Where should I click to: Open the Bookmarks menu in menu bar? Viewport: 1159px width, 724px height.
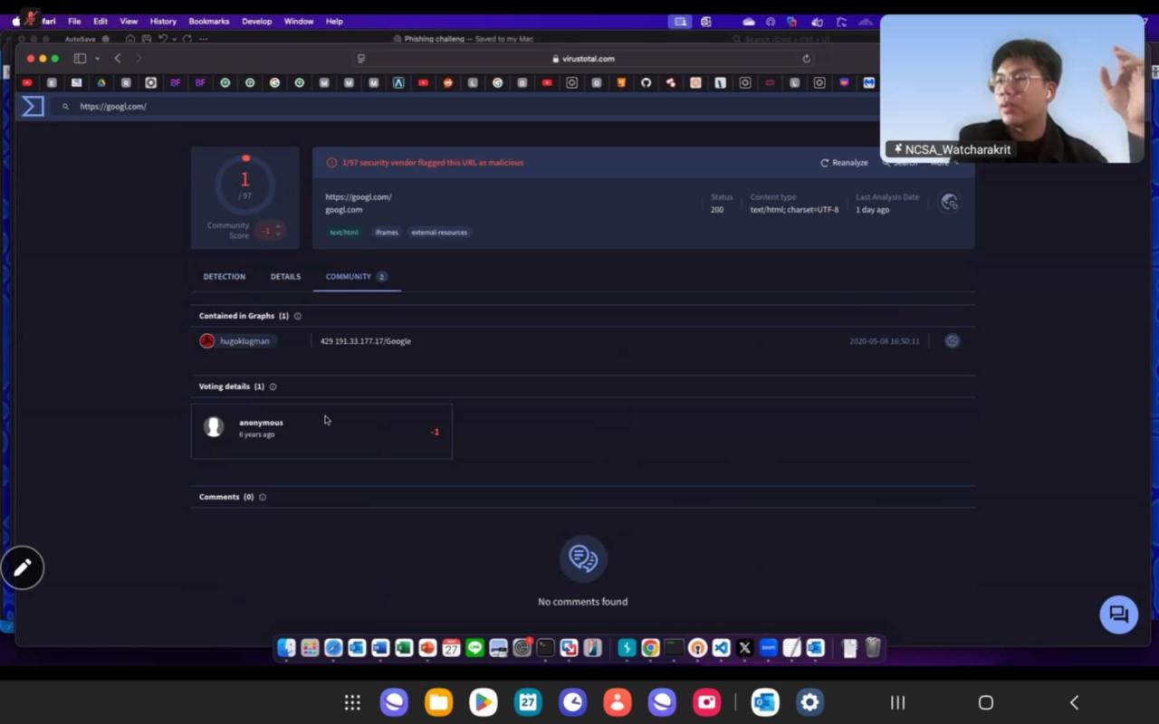click(208, 21)
